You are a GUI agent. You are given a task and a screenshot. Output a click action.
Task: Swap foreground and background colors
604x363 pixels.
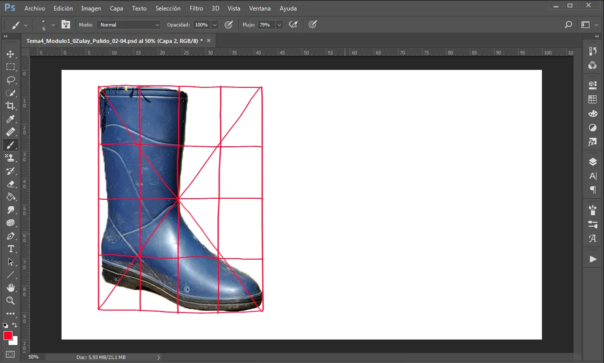[x=15, y=325]
